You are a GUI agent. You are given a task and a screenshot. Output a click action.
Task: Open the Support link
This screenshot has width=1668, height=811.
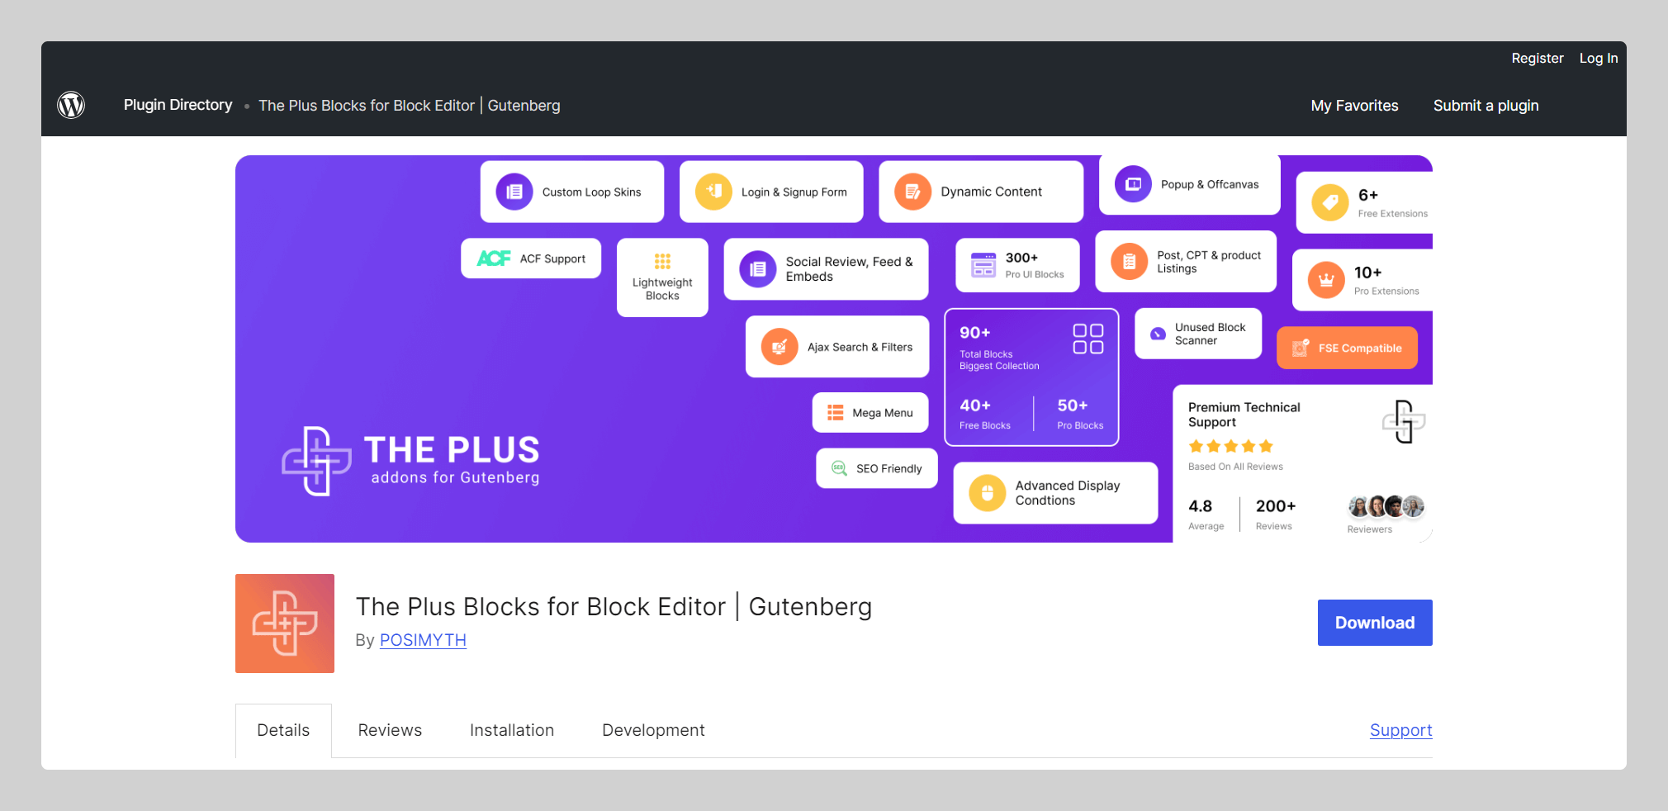coord(1400,730)
